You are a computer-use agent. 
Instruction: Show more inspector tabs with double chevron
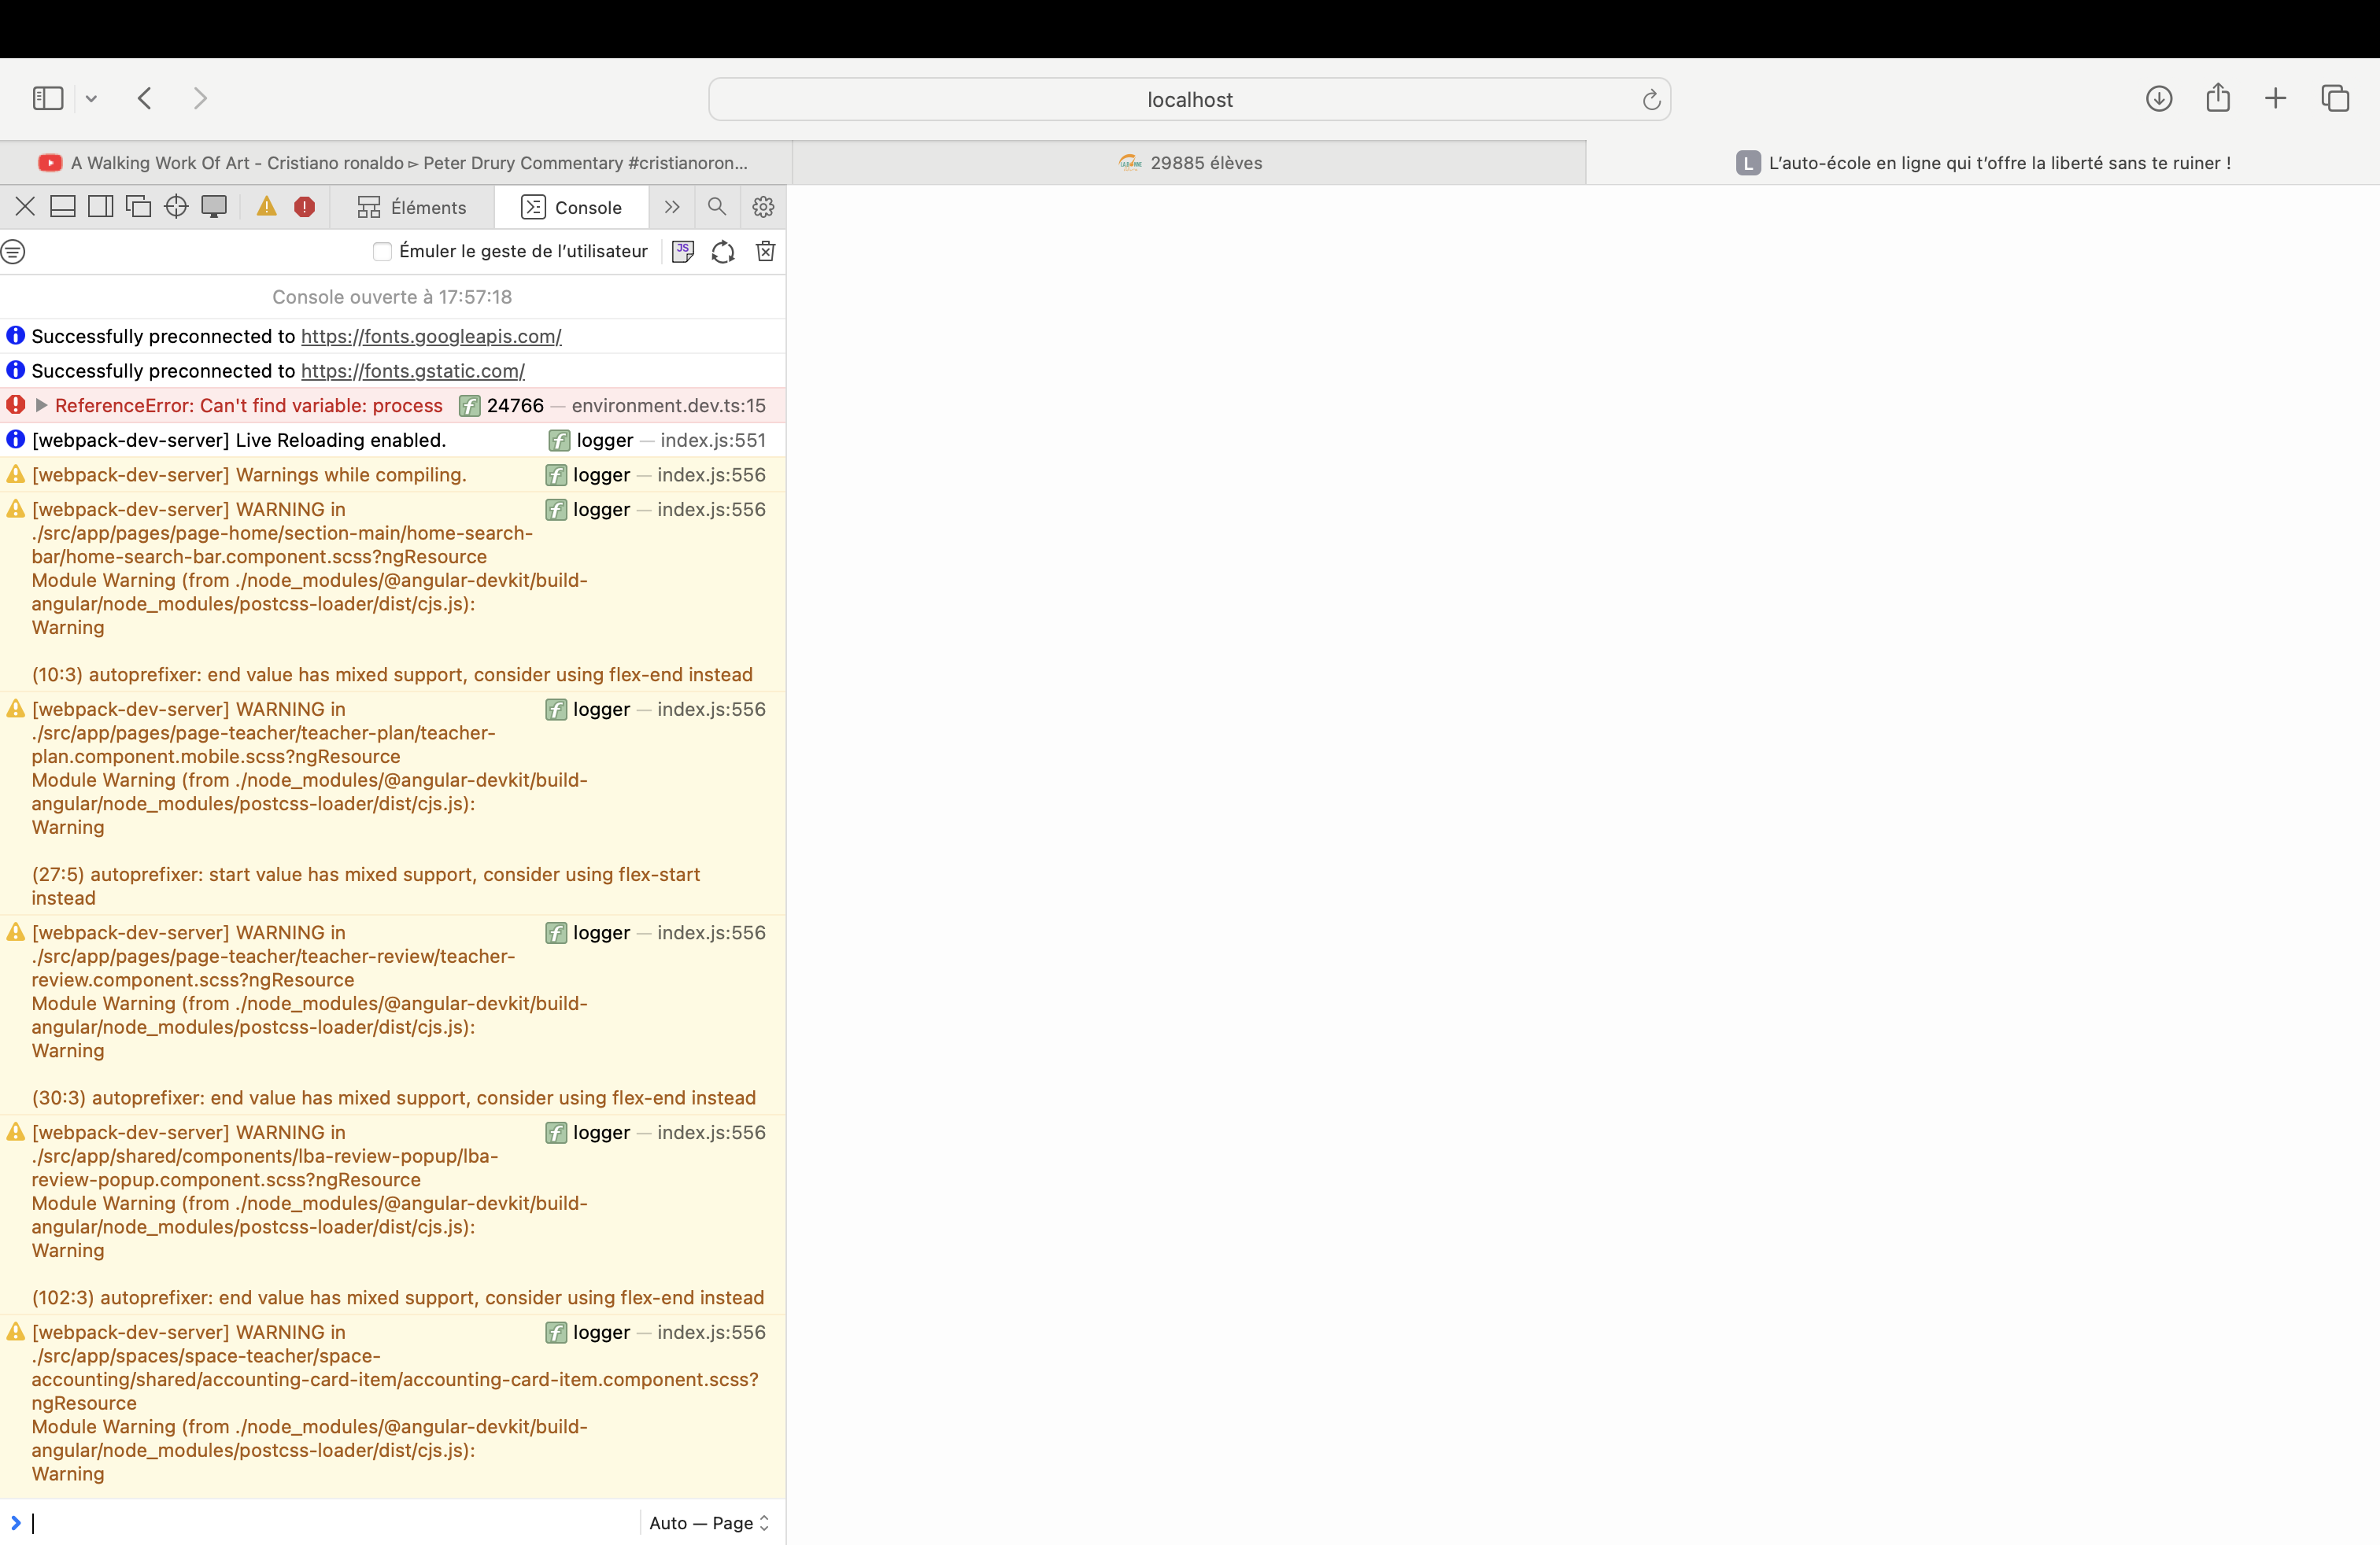(x=672, y=207)
